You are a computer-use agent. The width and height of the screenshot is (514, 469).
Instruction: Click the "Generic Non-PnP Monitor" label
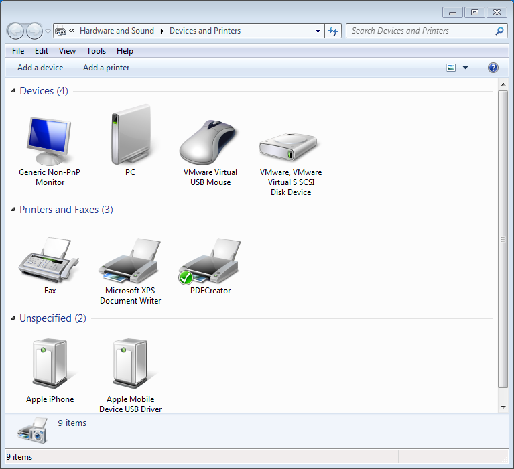(x=50, y=177)
